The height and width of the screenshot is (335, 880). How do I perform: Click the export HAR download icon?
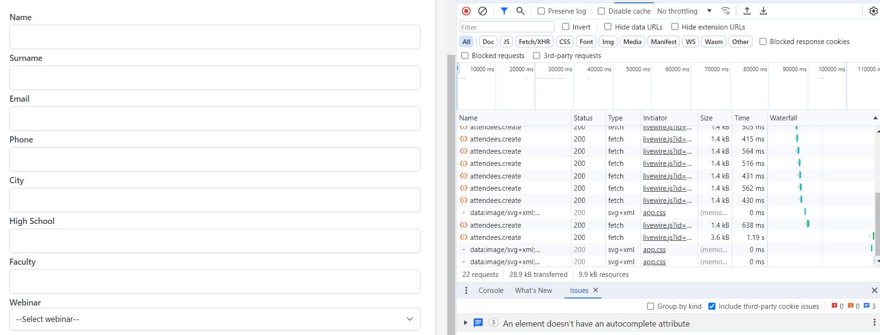click(x=764, y=11)
